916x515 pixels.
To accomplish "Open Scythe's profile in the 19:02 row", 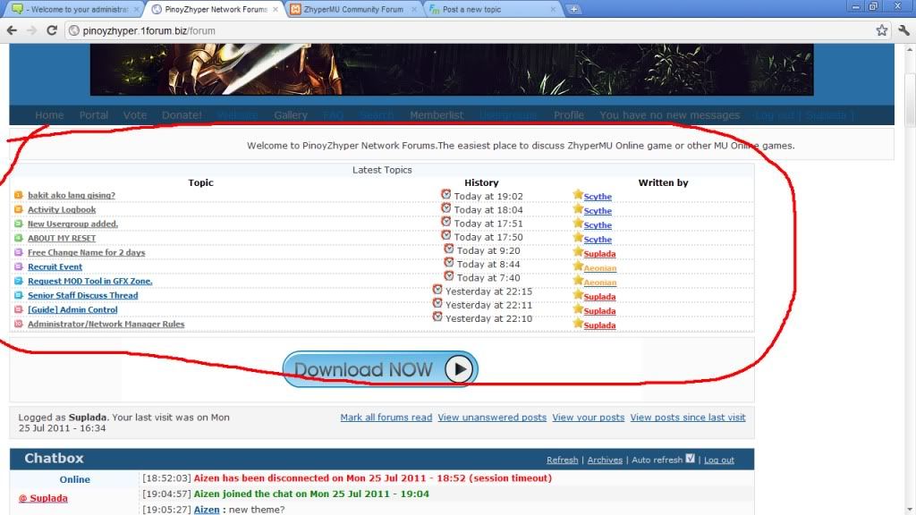I will pyautogui.click(x=598, y=197).
